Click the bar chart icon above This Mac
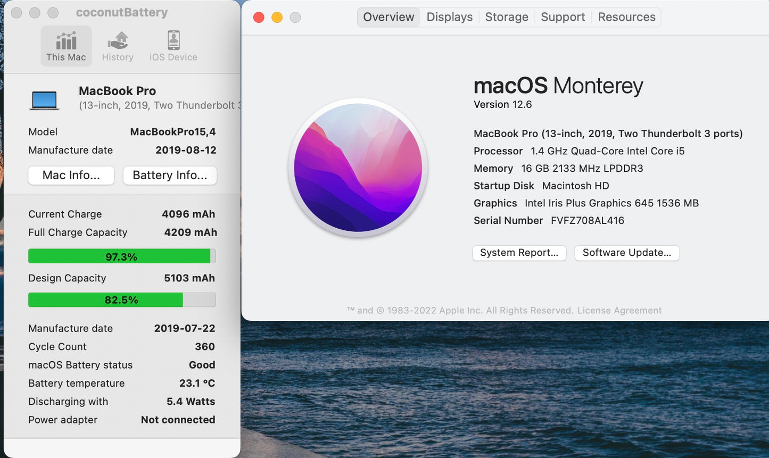This screenshot has height=458, width=769. (66, 40)
